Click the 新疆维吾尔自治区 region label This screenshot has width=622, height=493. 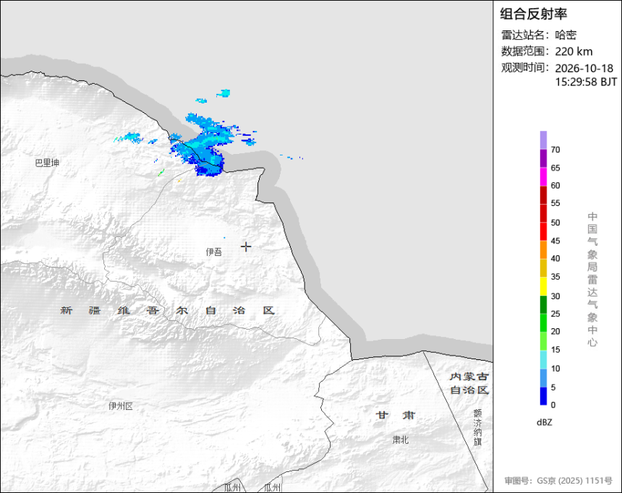tap(167, 310)
